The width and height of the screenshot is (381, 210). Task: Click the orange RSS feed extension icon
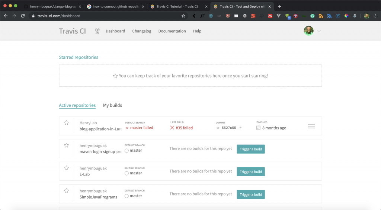pos(321,16)
